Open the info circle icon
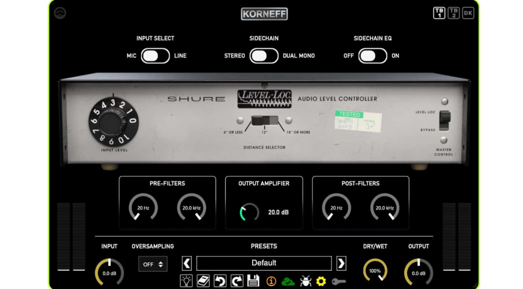Viewport: 523px width, 289px height. point(271,282)
